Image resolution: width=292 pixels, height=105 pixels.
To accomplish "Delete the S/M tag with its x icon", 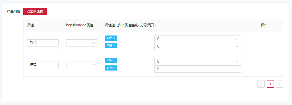I will tap(114, 61).
